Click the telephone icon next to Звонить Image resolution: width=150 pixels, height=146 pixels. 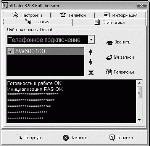tap(110, 43)
